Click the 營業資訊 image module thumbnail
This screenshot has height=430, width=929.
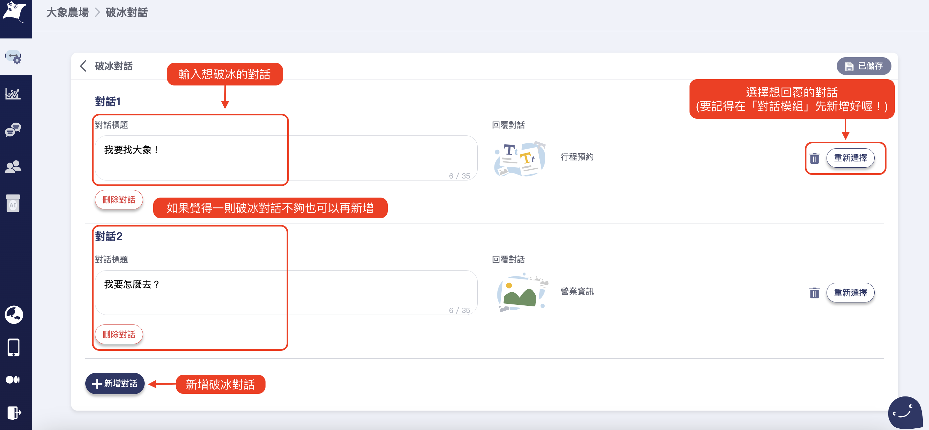(x=522, y=292)
